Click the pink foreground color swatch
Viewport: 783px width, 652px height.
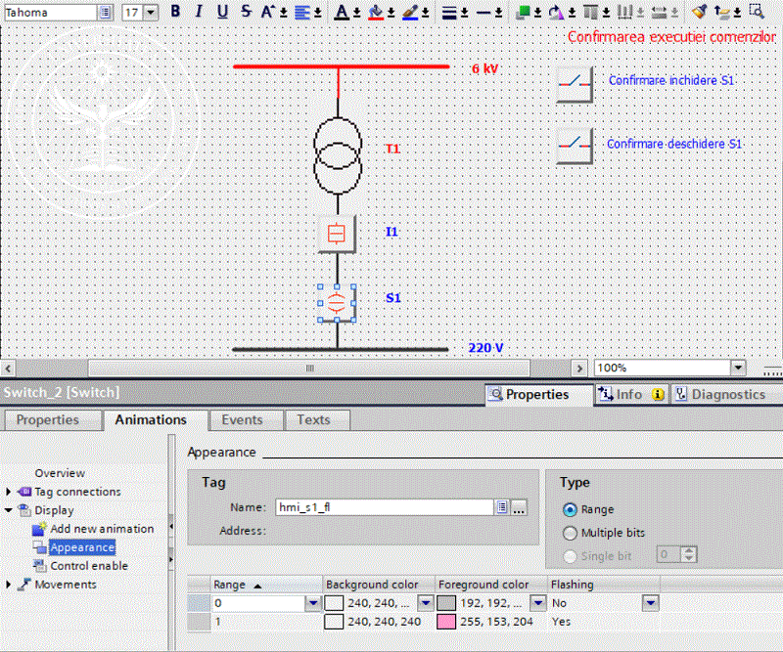(x=445, y=622)
